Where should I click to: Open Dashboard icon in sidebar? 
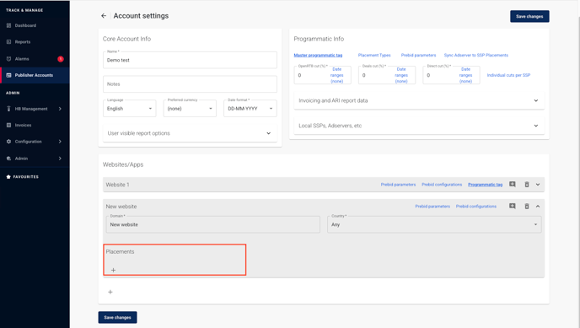click(9, 25)
